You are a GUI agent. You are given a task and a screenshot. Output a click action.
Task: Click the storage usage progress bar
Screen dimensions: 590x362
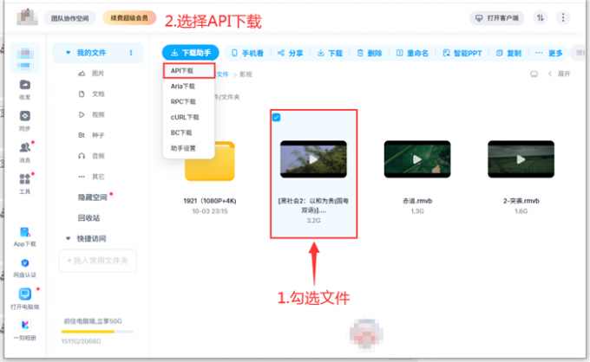coord(97,332)
